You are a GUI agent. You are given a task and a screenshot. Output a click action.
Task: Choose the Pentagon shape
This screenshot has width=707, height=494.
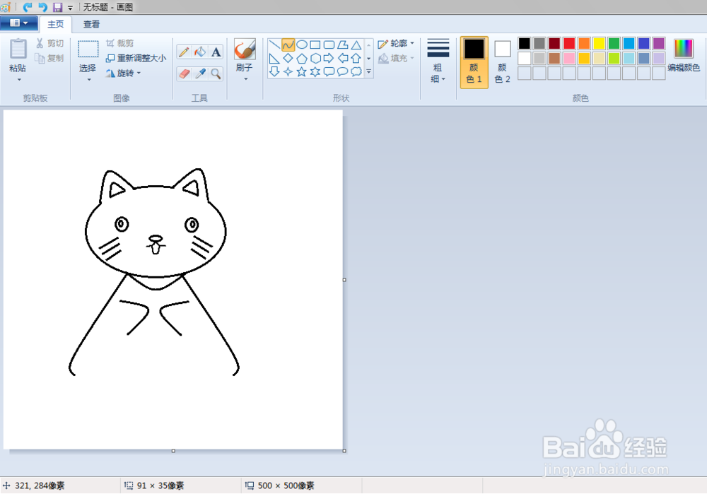coord(302,58)
